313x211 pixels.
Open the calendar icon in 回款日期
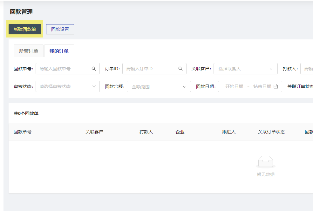276,86
